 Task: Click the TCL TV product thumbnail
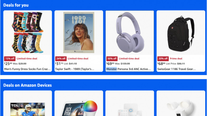[27, 109]
